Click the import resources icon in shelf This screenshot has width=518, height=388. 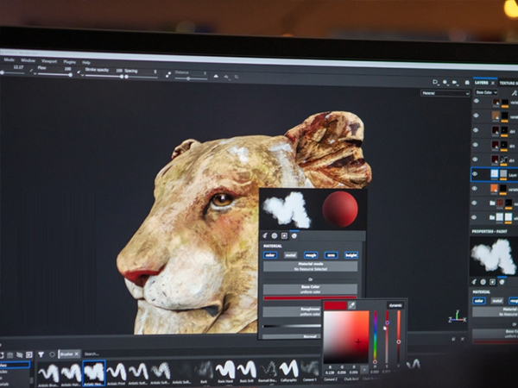pyautogui.click(x=29, y=354)
